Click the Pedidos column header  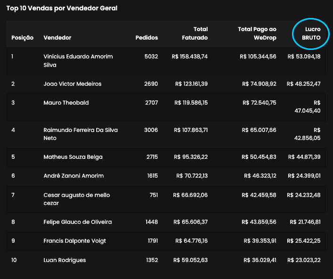point(147,38)
